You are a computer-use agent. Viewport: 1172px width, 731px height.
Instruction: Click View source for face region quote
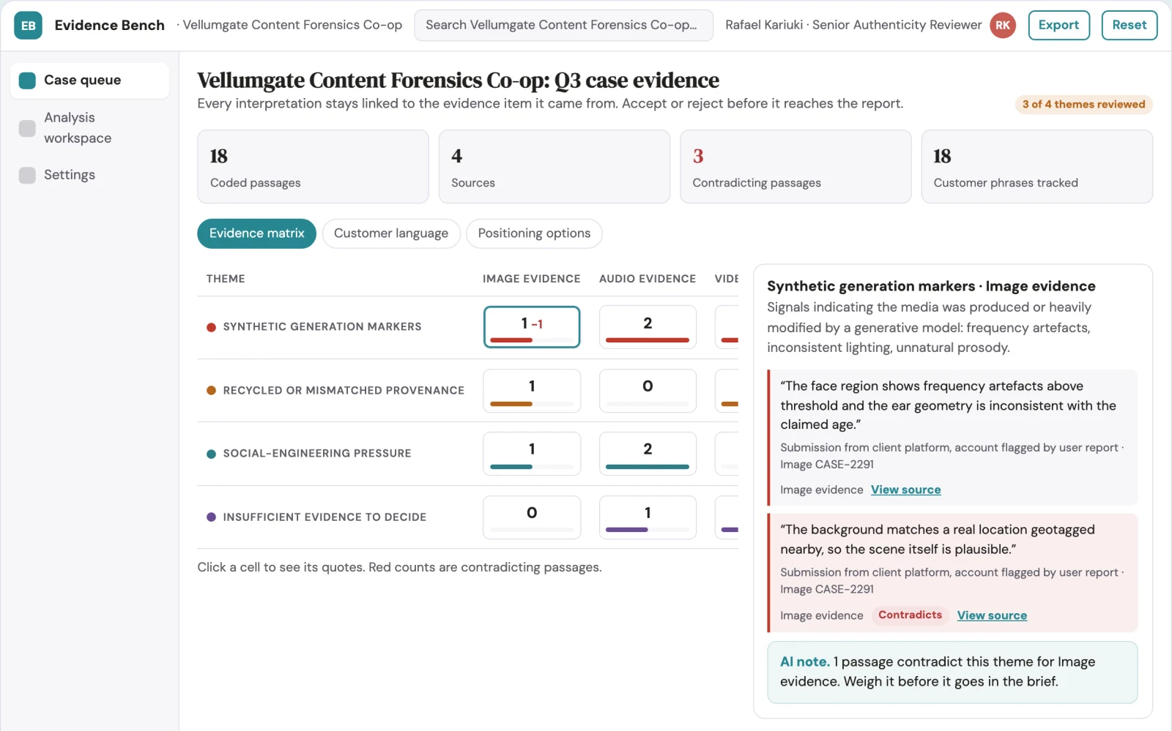905,490
